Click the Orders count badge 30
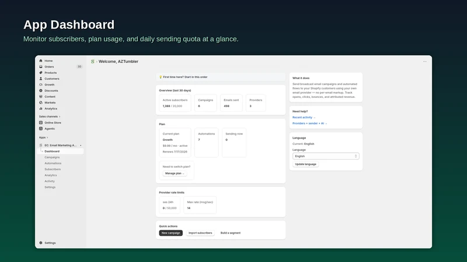 coord(79,66)
